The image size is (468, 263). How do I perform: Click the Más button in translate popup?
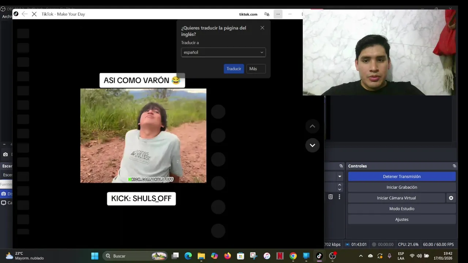click(256, 69)
